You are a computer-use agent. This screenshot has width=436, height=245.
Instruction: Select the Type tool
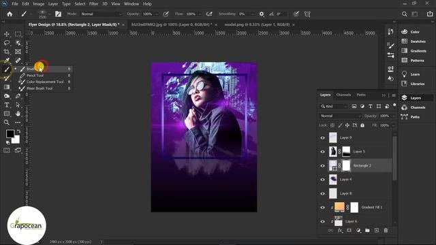point(7,105)
